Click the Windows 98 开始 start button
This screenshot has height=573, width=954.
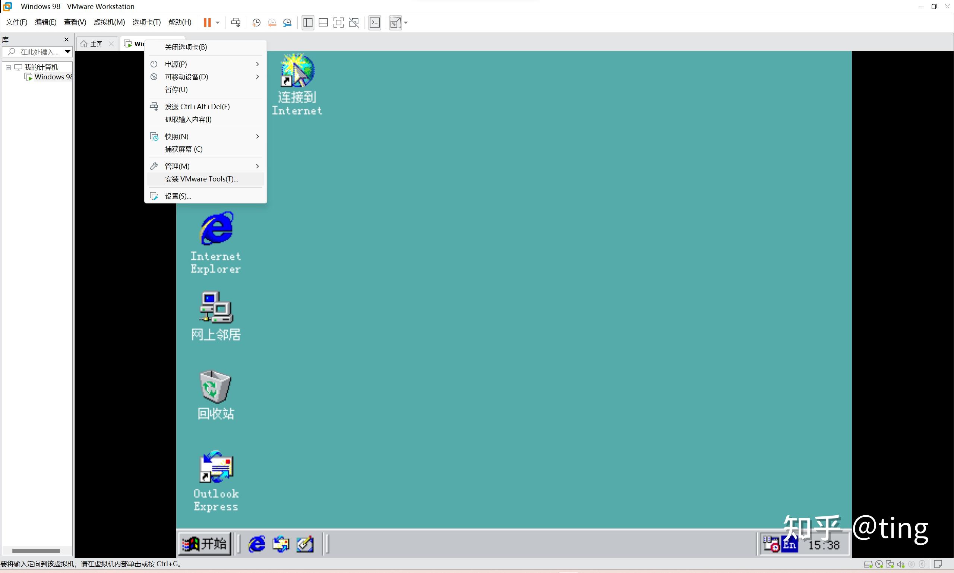point(205,544)
